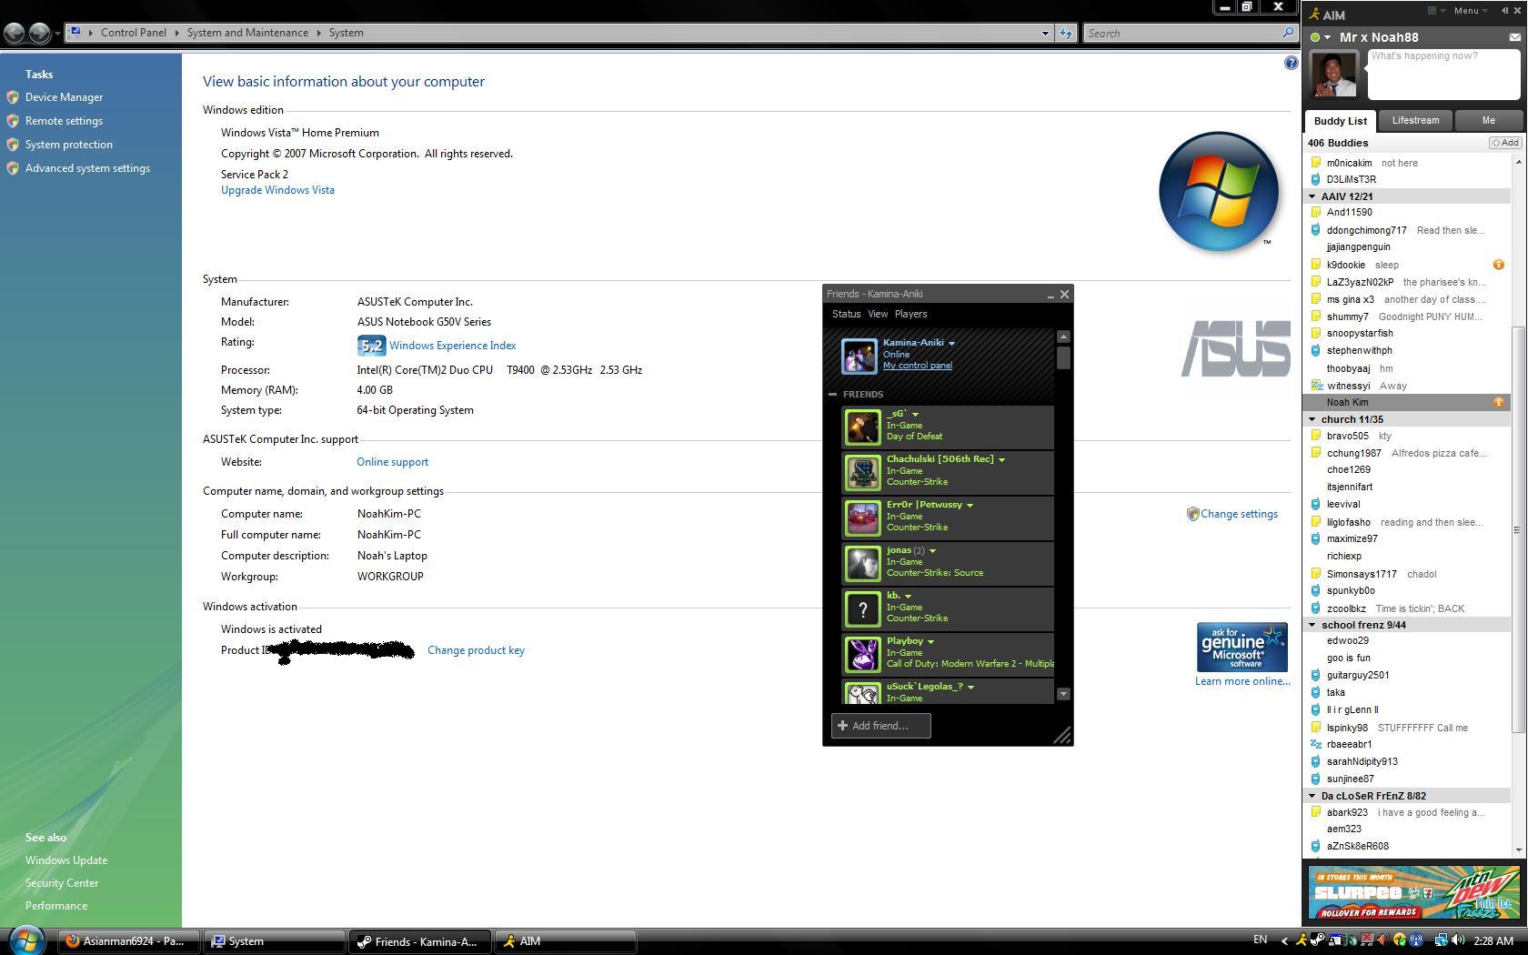Open the AIM Menu dropdown
Viewport: 1528px width, 955px height.
tap(1470, 11)
